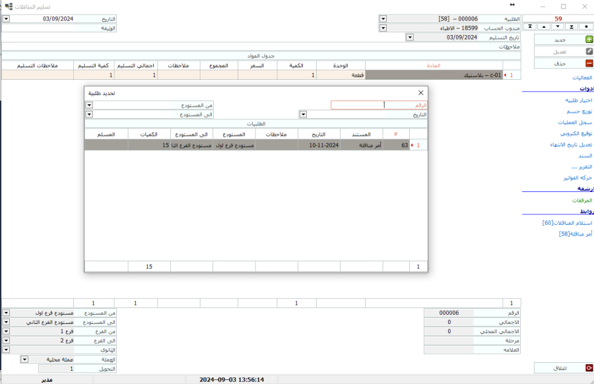
Task: Click the double-arrow icon in title bar
Action: pyautogui.click(x=512, y=5)
